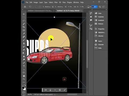129x96 pixels.
Task: Toggle Quick Mask mode
Action: (24, 93)
